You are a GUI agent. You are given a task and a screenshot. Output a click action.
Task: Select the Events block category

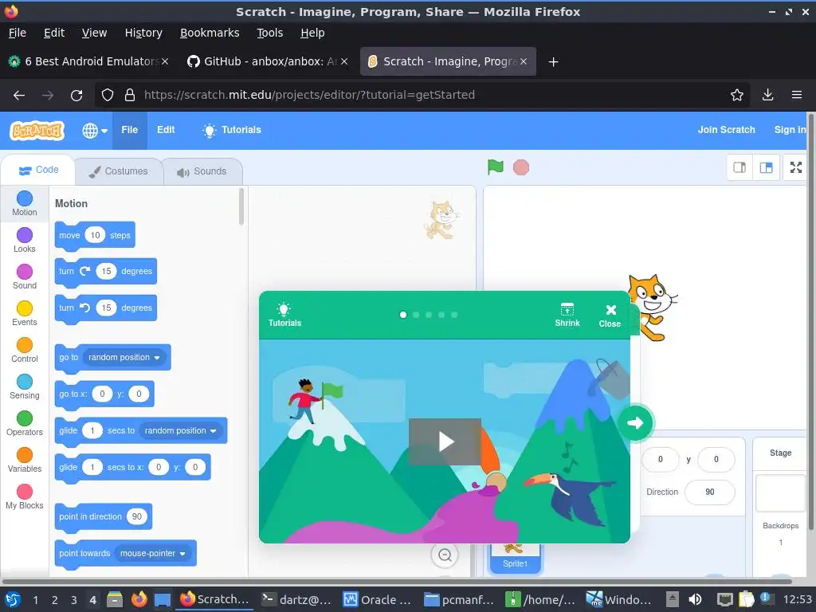(25, 314)
